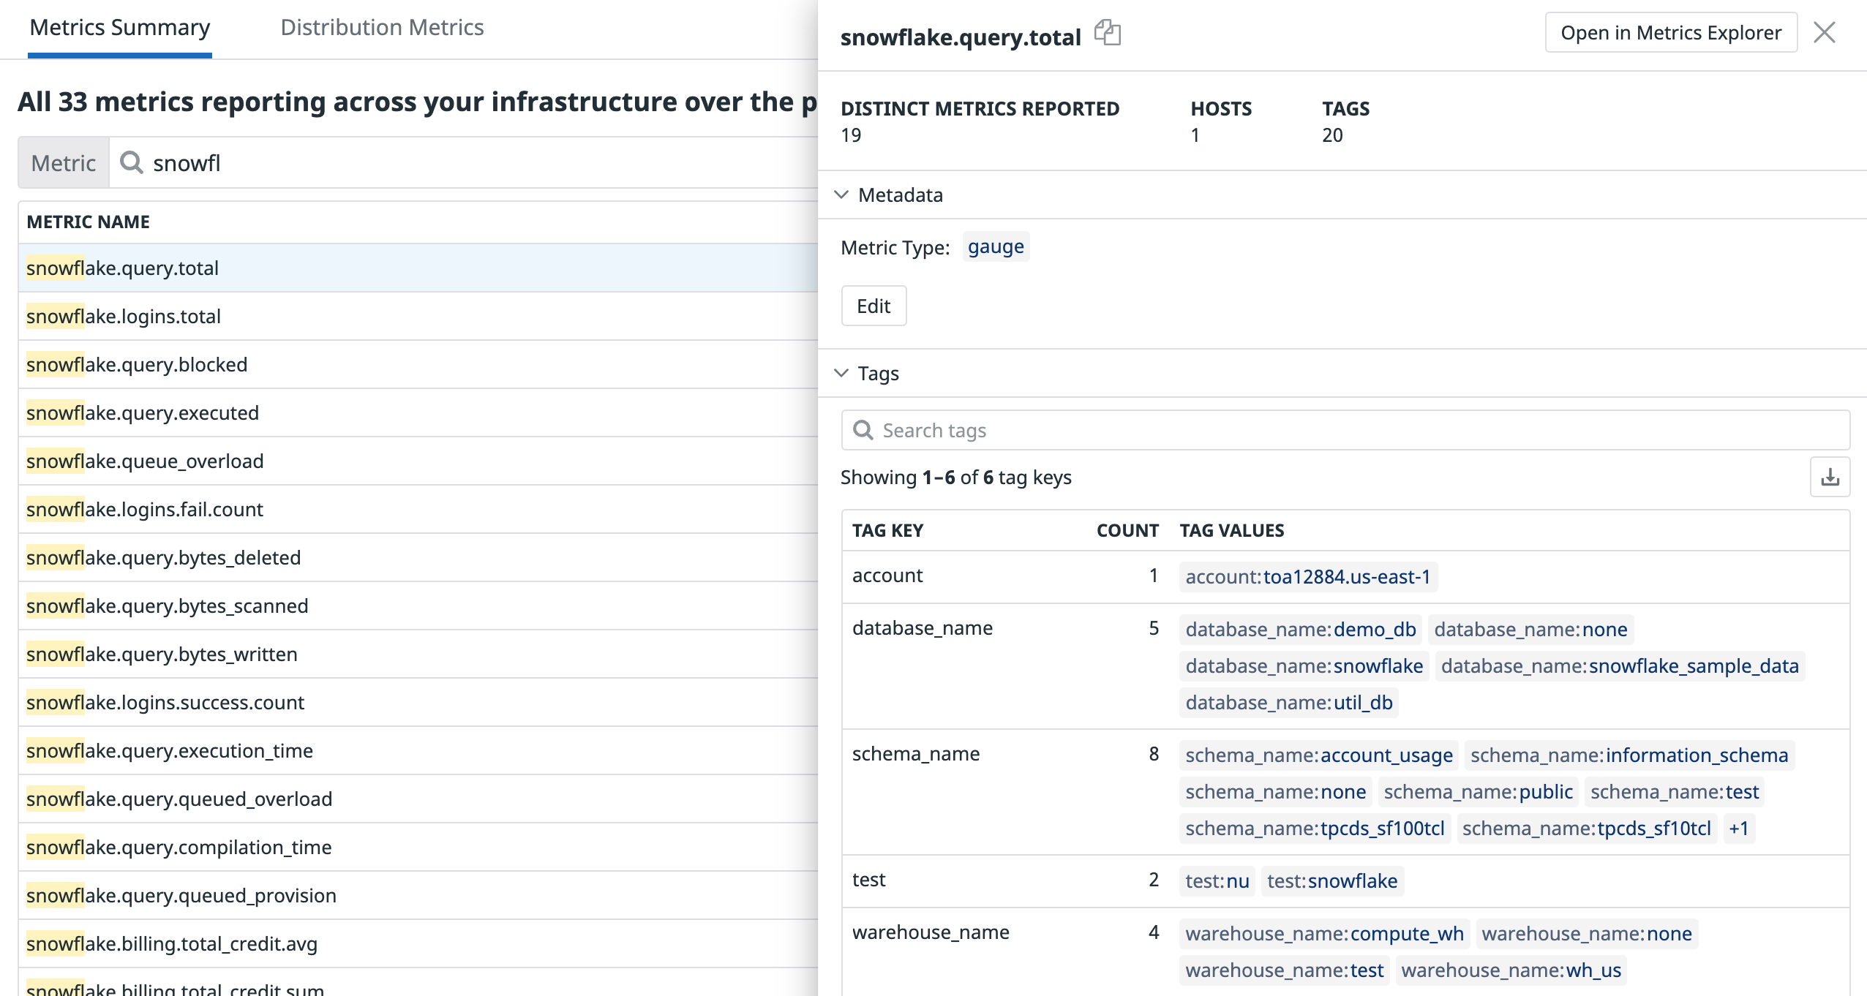
Task: Click the database_name:demo_db tag chip
Action: 1300,629
